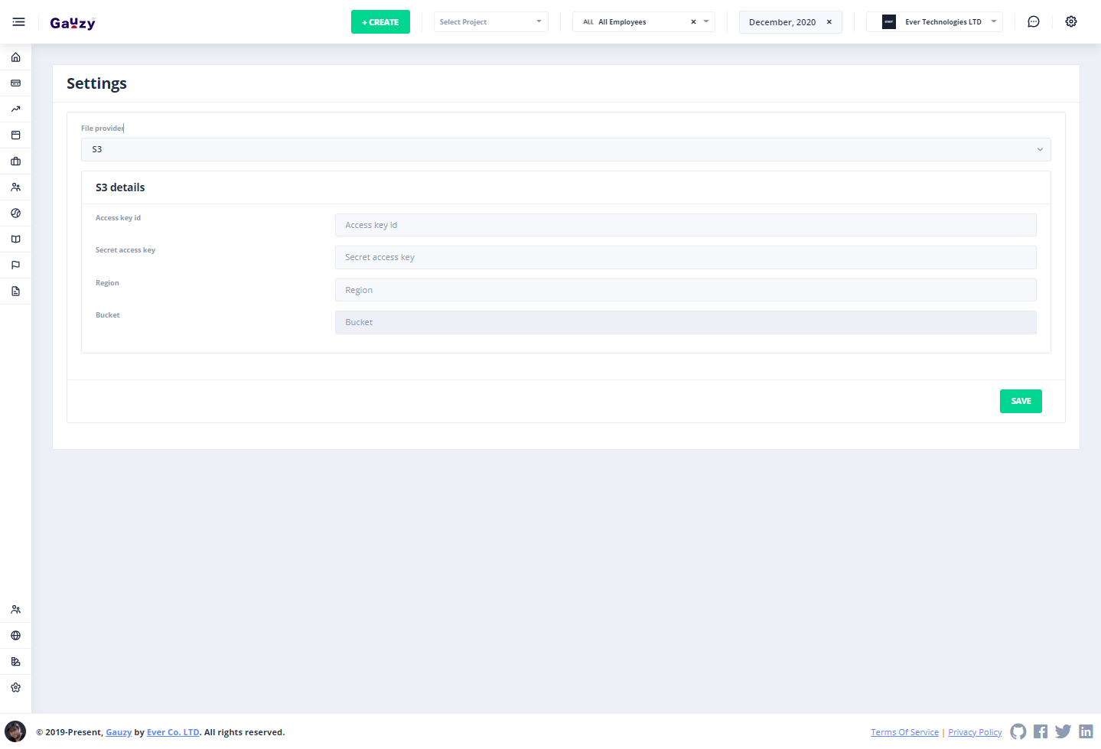Image resolution: width=1101 pixels, height=749 pixels.
Task: Open the Select Project dropdown
Action: [490, 22]
